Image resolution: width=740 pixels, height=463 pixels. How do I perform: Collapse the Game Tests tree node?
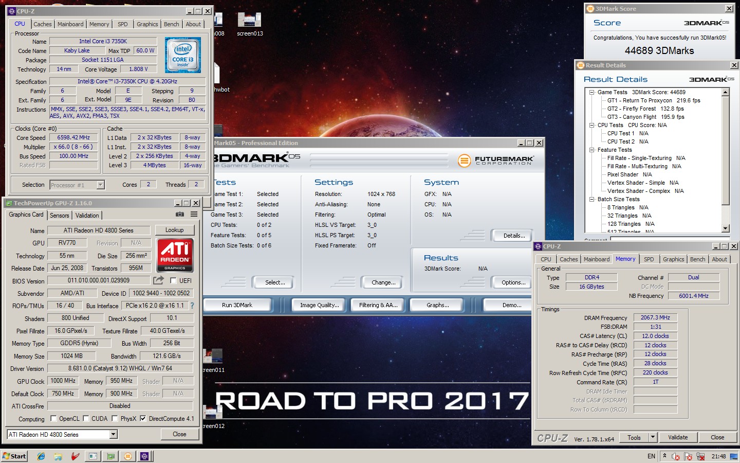(591, 93)
